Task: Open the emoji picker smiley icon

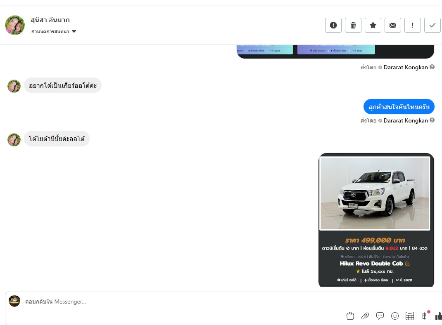Action: (x=395, y=316)
